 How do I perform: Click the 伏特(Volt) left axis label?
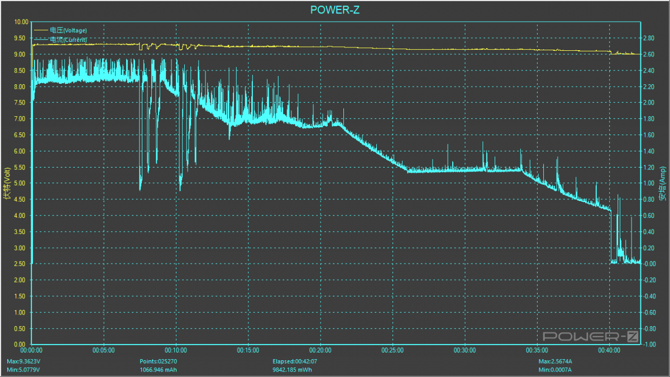point(7,183)
